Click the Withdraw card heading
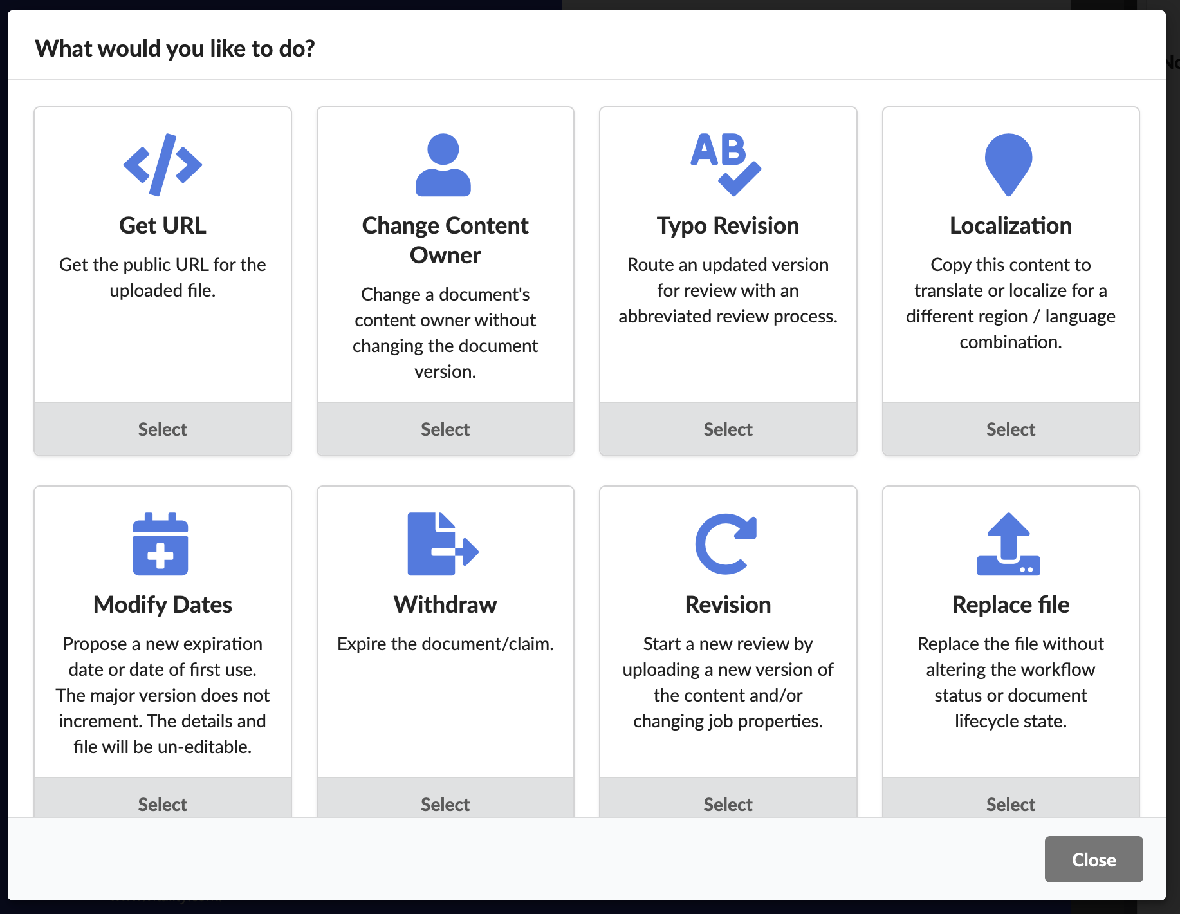Viewport: 1180px width, 914px height. pyautogui.click(x=445, y=605)
